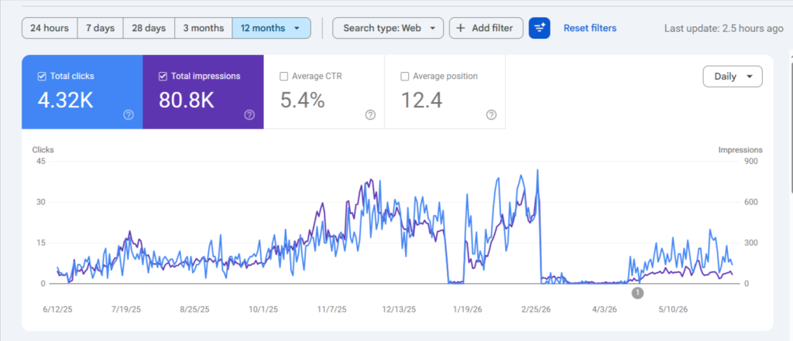Choose the 3 months range
793x341 pixels.
pyautogui.click(x=204, y=29)
